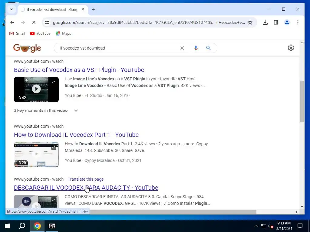Stop loading the page
310x232 pixels.
click(x=34, y=22)
